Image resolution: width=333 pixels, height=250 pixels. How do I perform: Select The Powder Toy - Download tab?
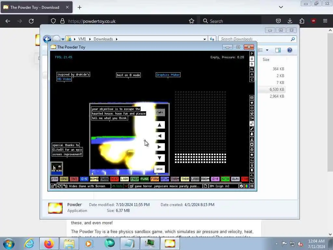point(36,7)
